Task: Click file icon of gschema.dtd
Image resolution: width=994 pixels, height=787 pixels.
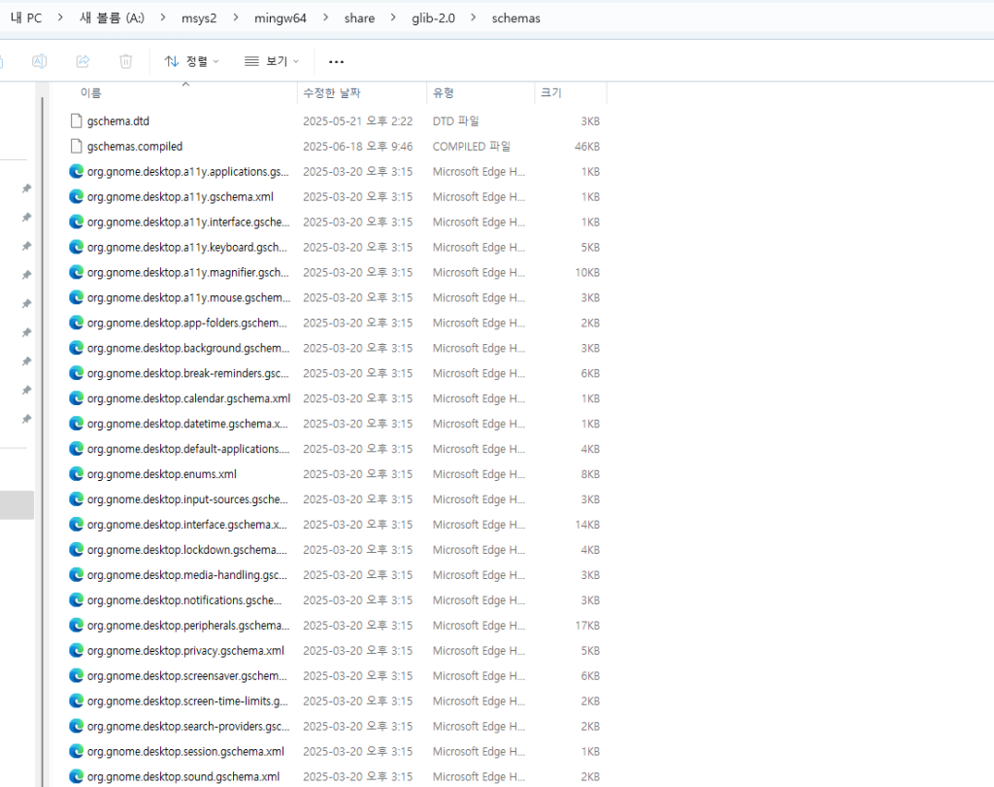Action: pos(76,120)
